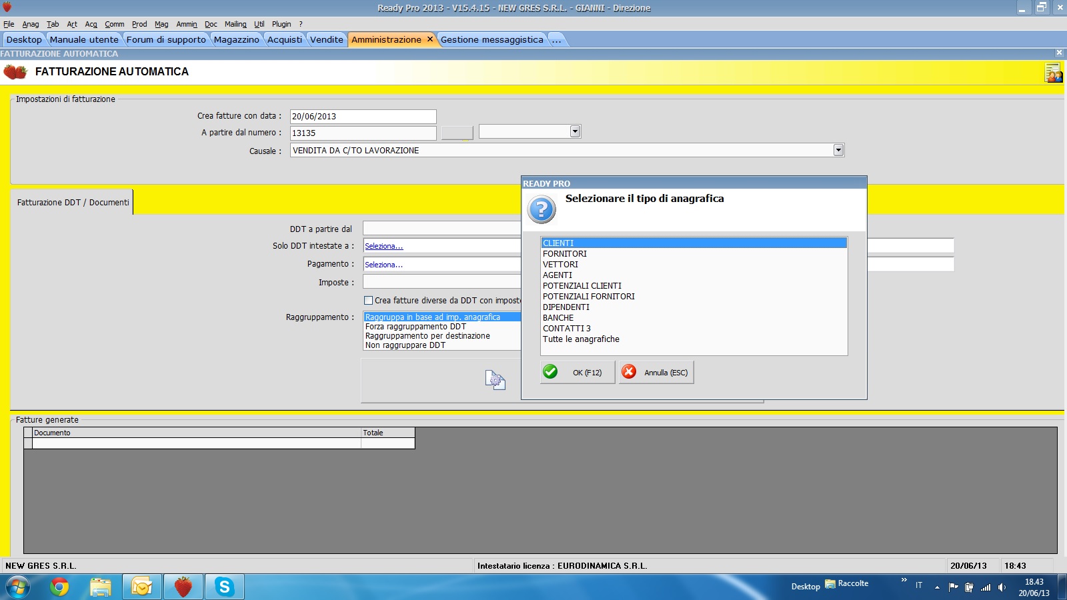This screenshot has width=1067, height=600.
Task: Close the Amministrazione tab with its X
Action: (x=430, y=39)
